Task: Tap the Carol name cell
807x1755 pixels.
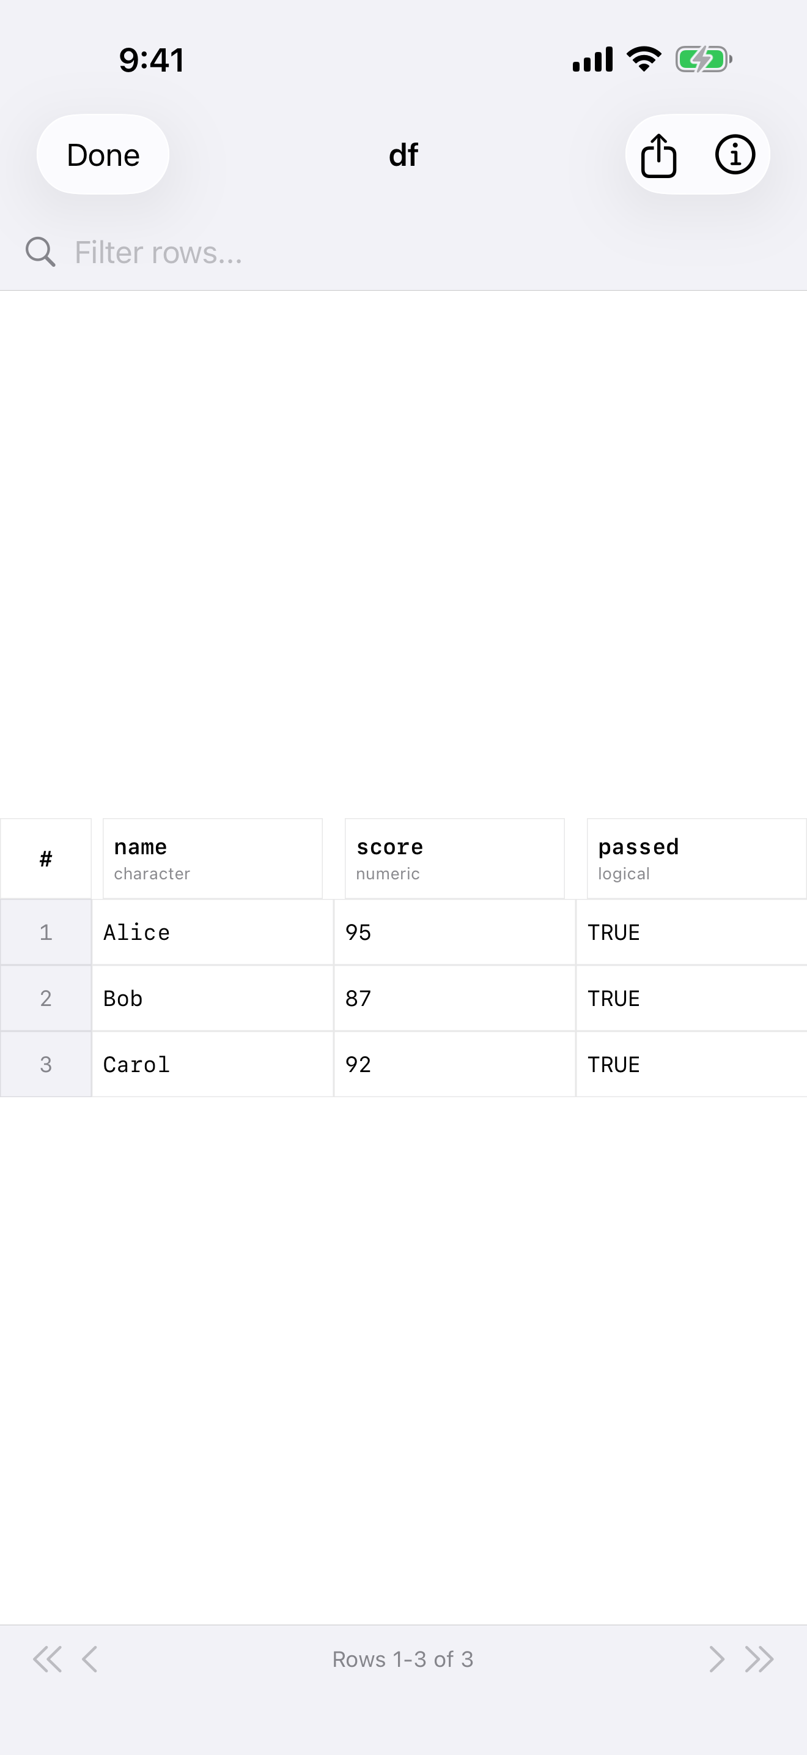Action: pos(212,1064)
